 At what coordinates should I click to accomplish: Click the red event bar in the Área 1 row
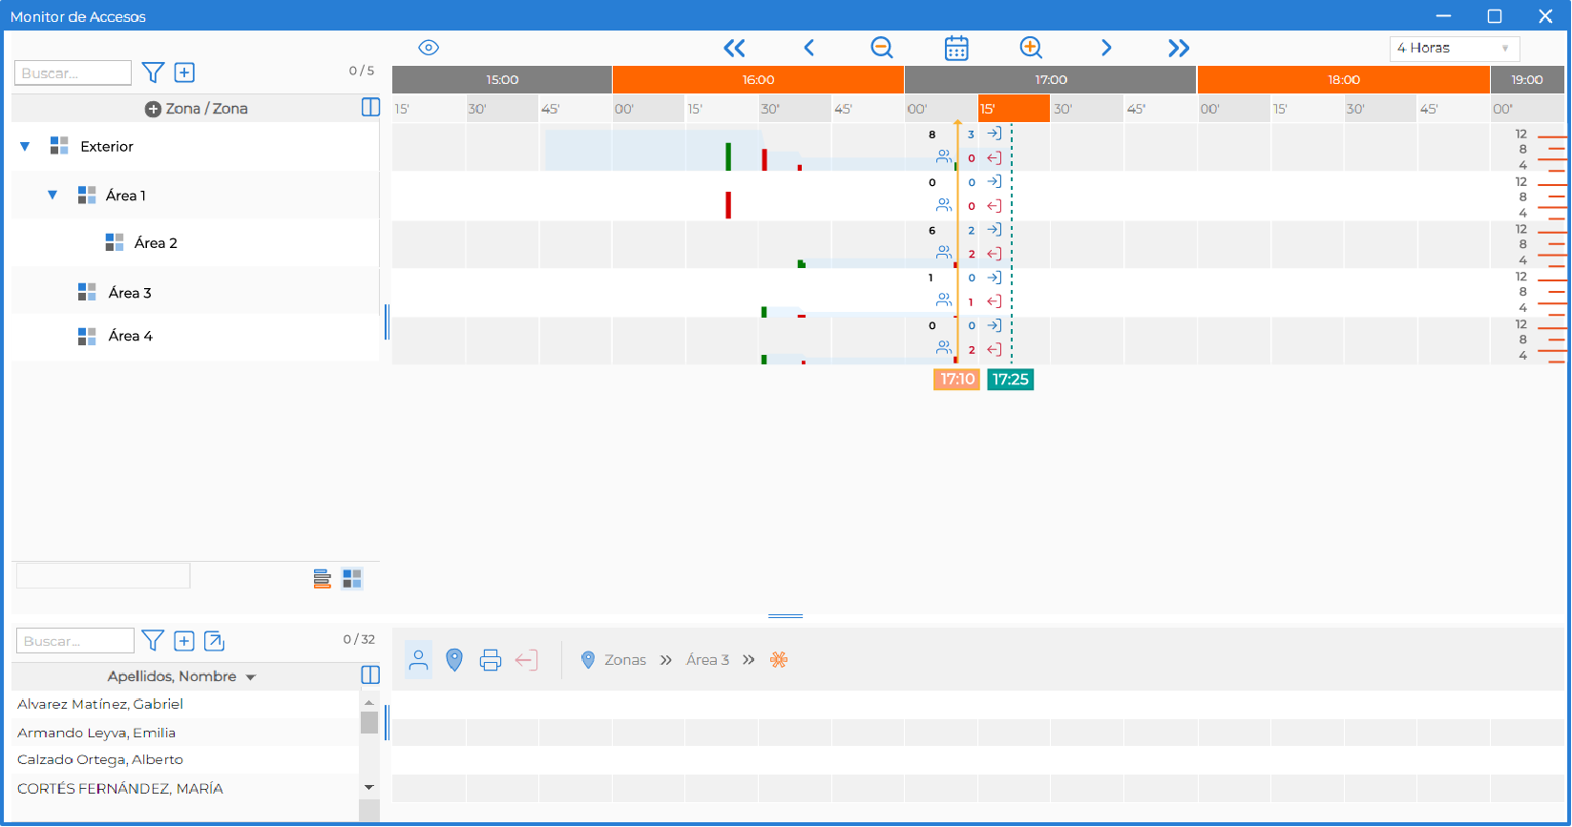point(728,205)
